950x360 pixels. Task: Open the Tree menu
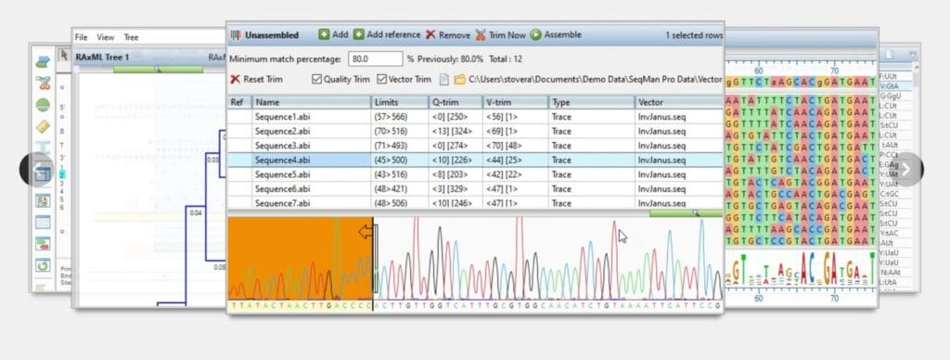131,37
